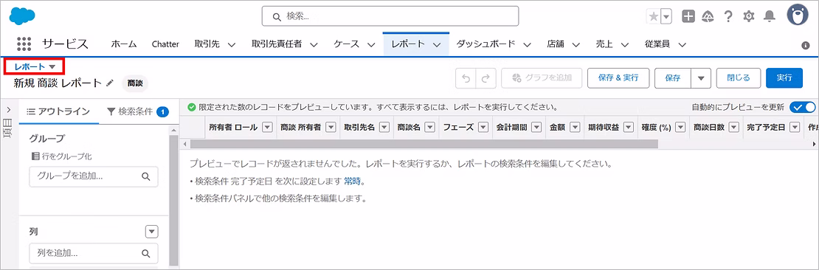The width and height of the screenshot is (819, 270).
Task: Click the グラフを追加 button
Action: (542, 77)
